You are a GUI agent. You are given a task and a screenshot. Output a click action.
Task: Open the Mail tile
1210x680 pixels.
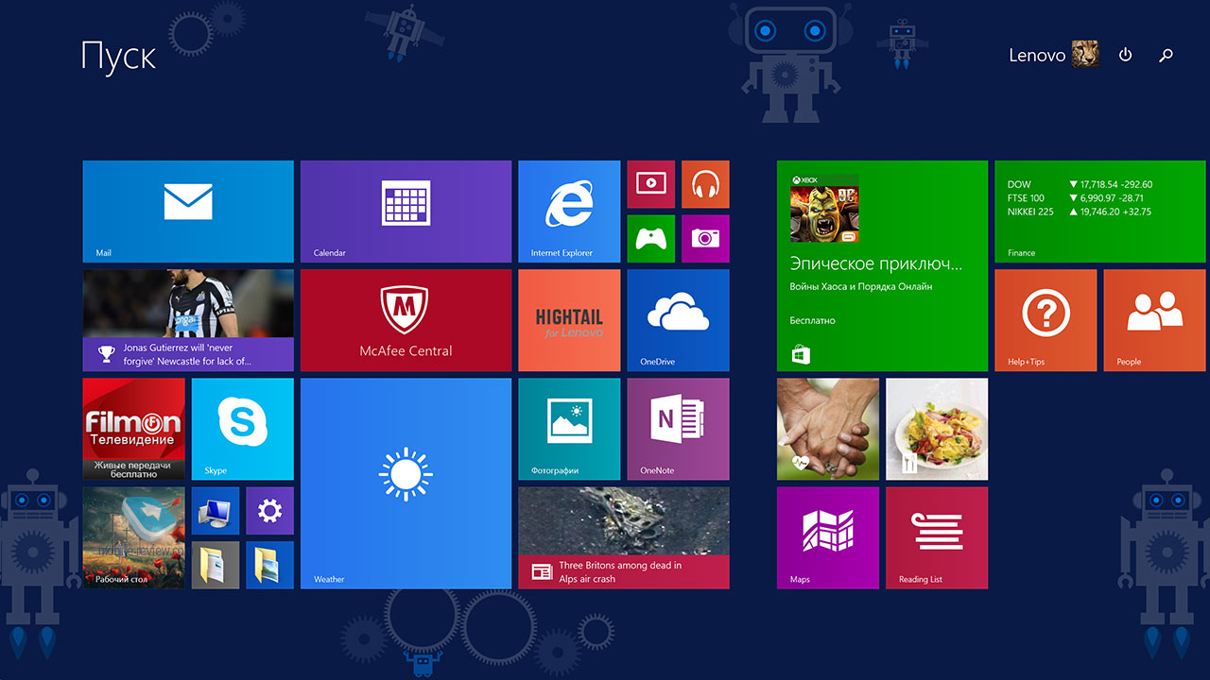[x=188, y=212]
